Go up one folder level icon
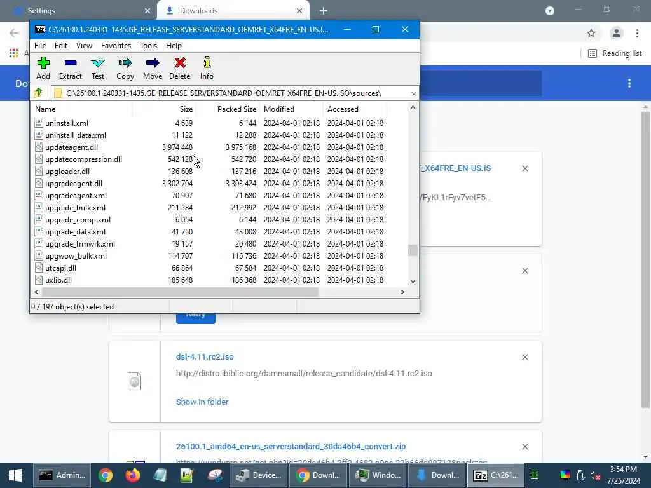Screen dimensions: 651x488 (38, 93)
